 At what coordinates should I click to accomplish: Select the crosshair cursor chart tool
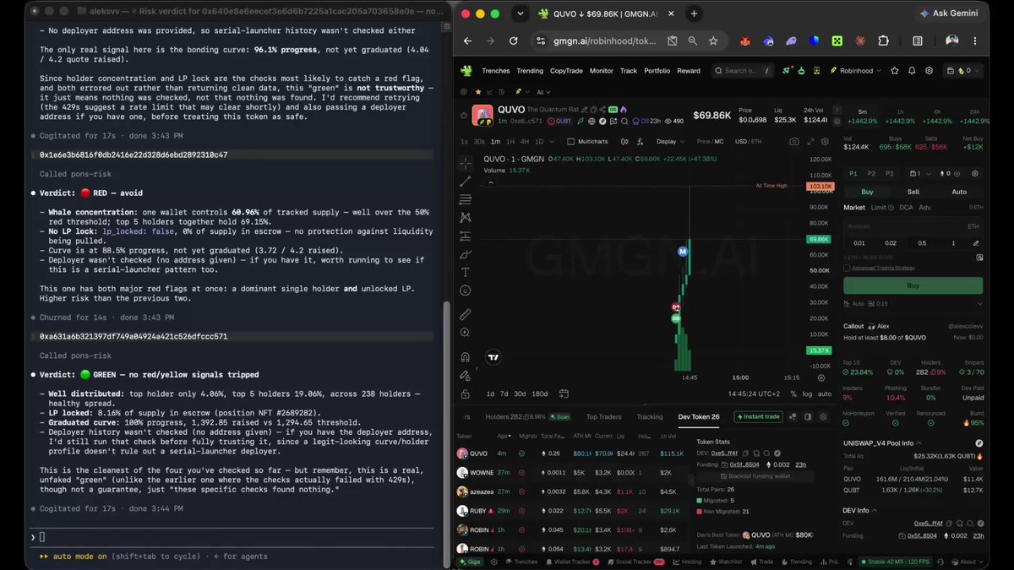click(465, 163)
